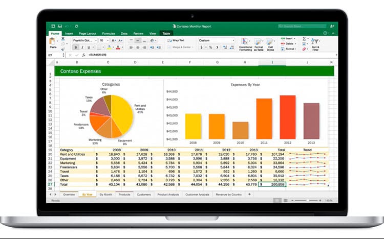Screen dimensions: 384x239
Task: Click the Search Sheet field
Action: click(x=302, y=26)
